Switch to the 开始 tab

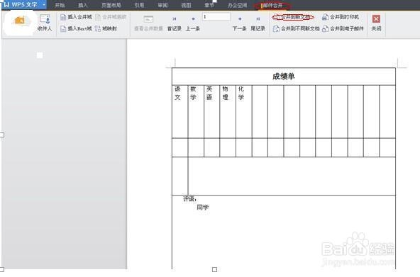60,5
